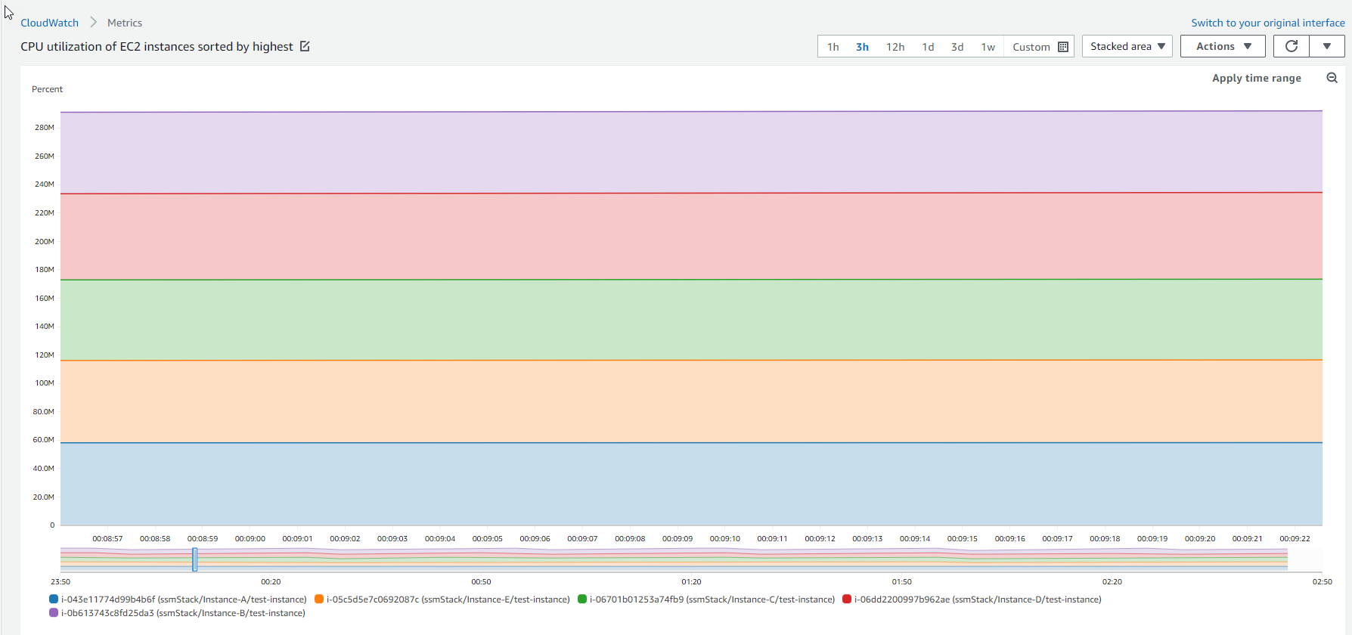Click the 02:50 overview timeline label
Image resolution: width=1352 pixels, height=635 pixels.
click(x=1322, y=581)
